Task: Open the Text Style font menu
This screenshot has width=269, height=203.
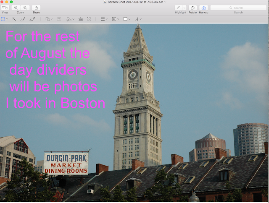Action: [138, 19]
